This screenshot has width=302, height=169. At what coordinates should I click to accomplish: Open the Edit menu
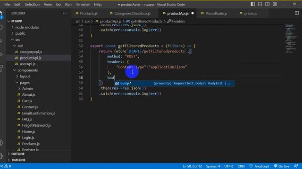point(17,4)
